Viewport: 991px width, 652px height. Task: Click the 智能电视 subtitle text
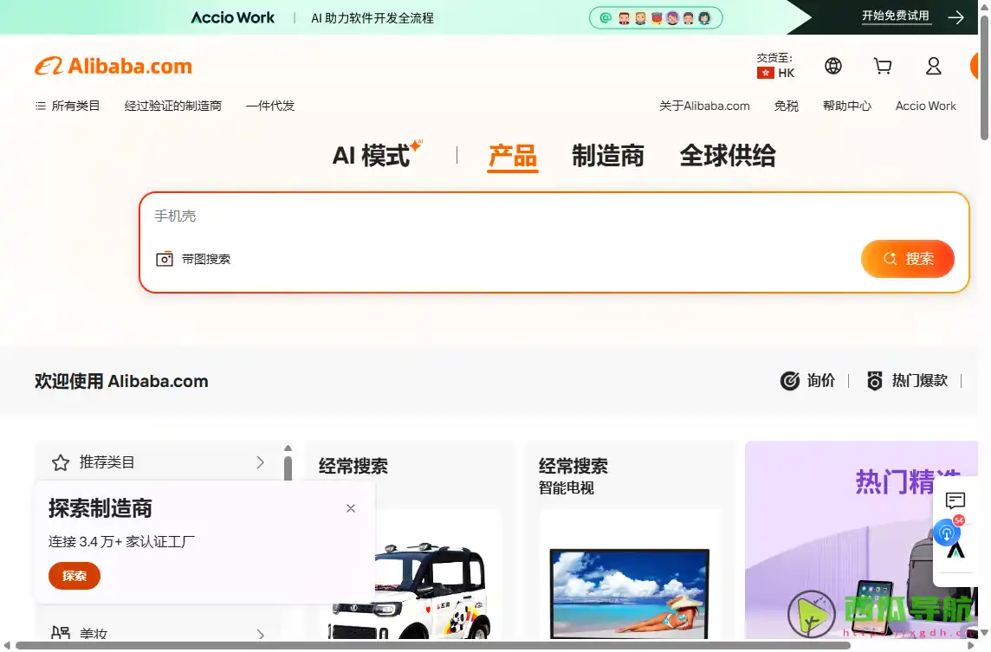pos(567,487)
